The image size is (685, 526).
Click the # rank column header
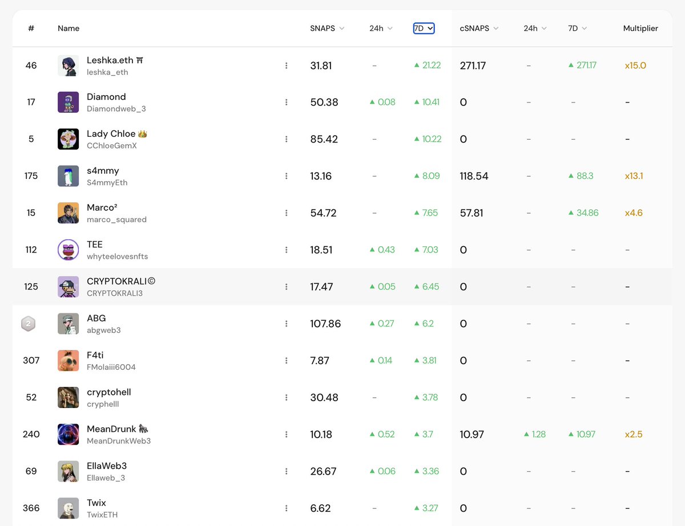click(31, 28)
